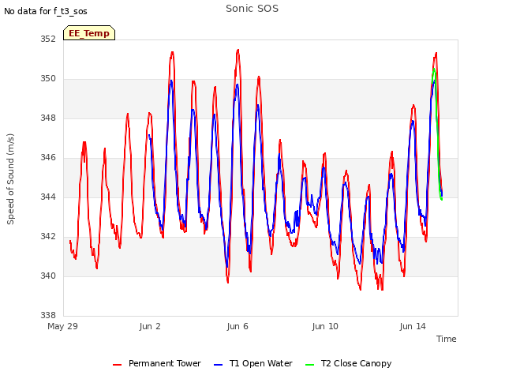Toggle the T1 Open Water legend entry
505x379 pixels.
tap(253, 363)
